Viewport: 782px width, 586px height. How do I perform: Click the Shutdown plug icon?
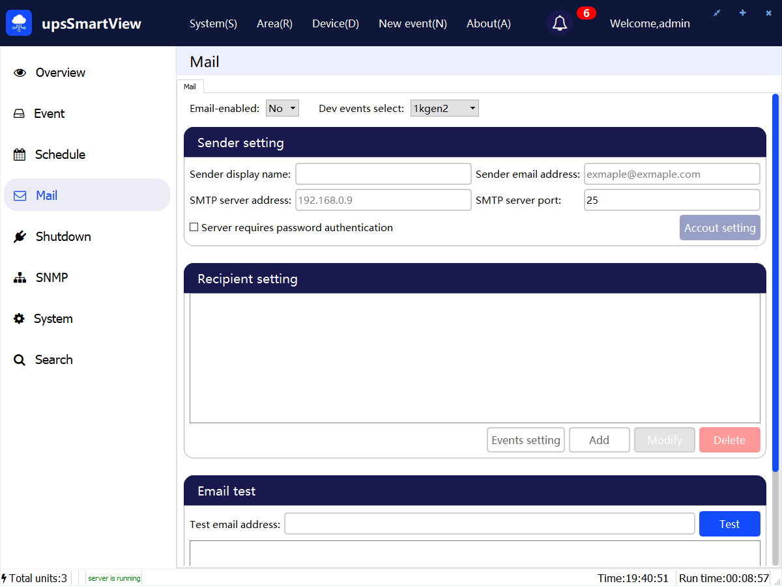[x=20, y=237]
